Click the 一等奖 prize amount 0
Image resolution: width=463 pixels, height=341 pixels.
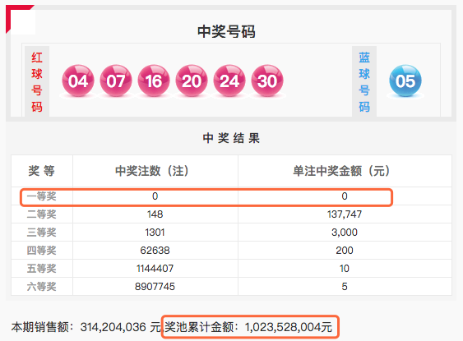pyautogui.click(x=345, y=196)
